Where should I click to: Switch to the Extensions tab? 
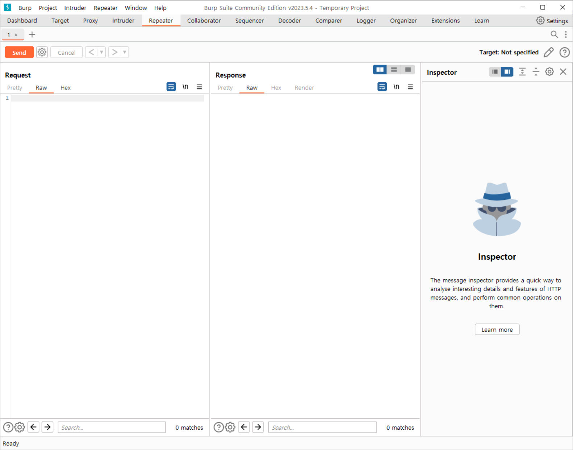coord(446,21)
